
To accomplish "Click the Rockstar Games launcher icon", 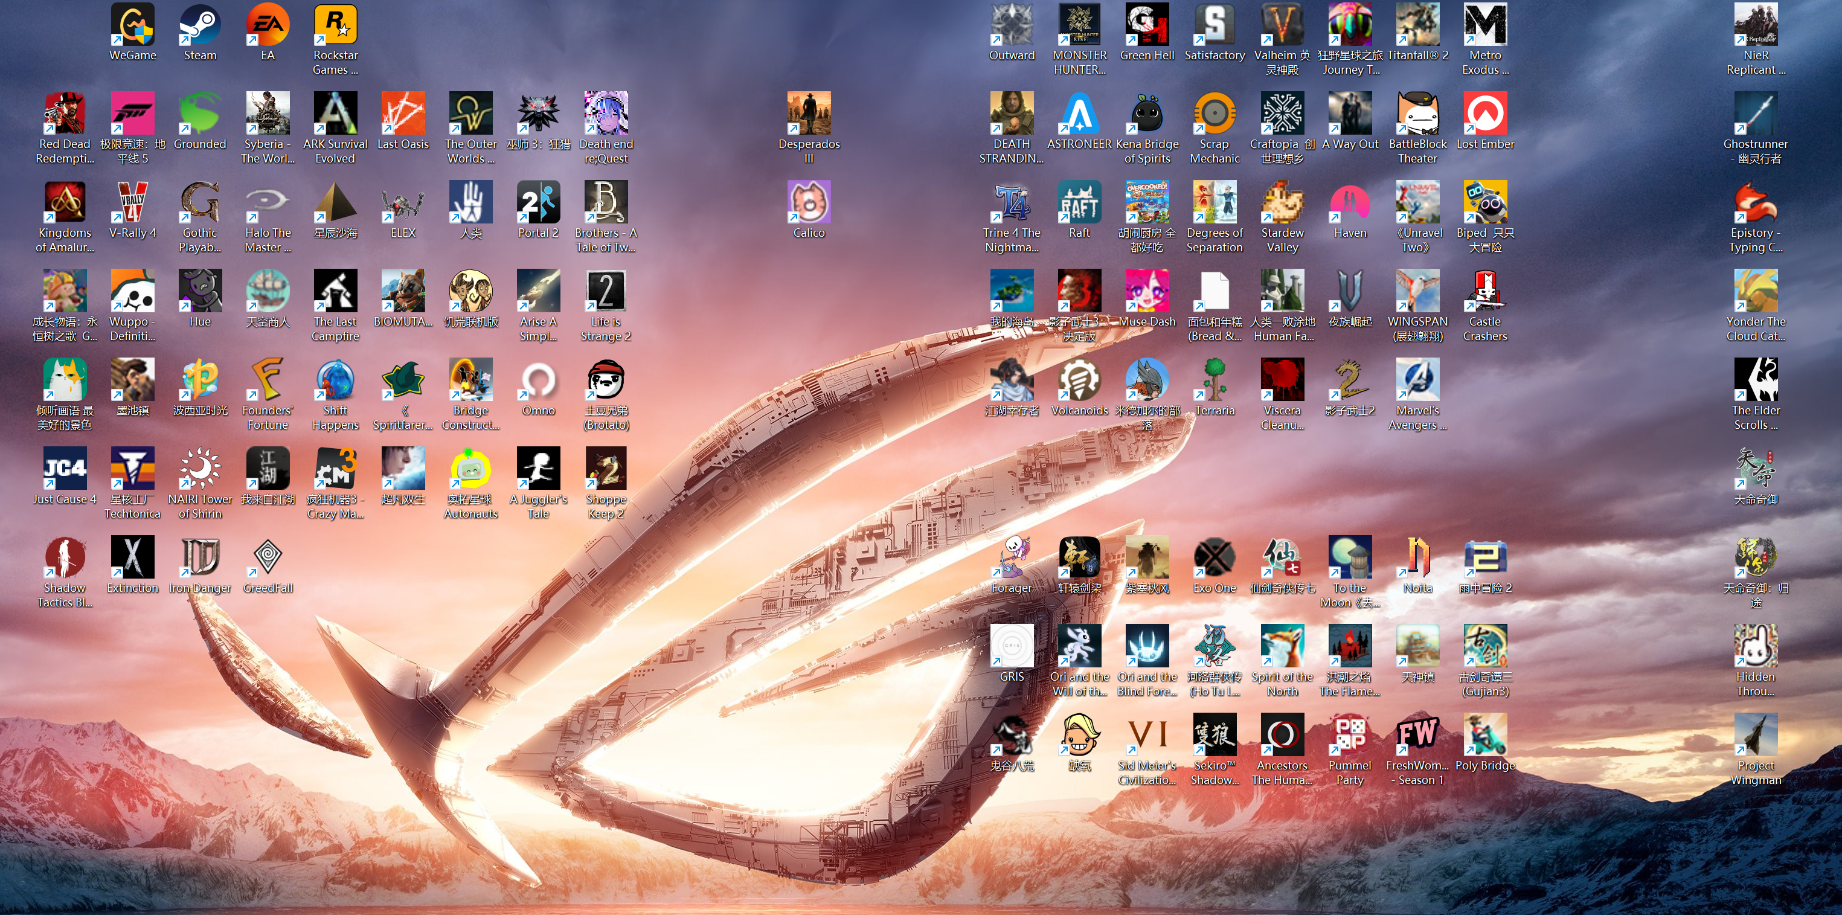I will [x=335, y=24].
